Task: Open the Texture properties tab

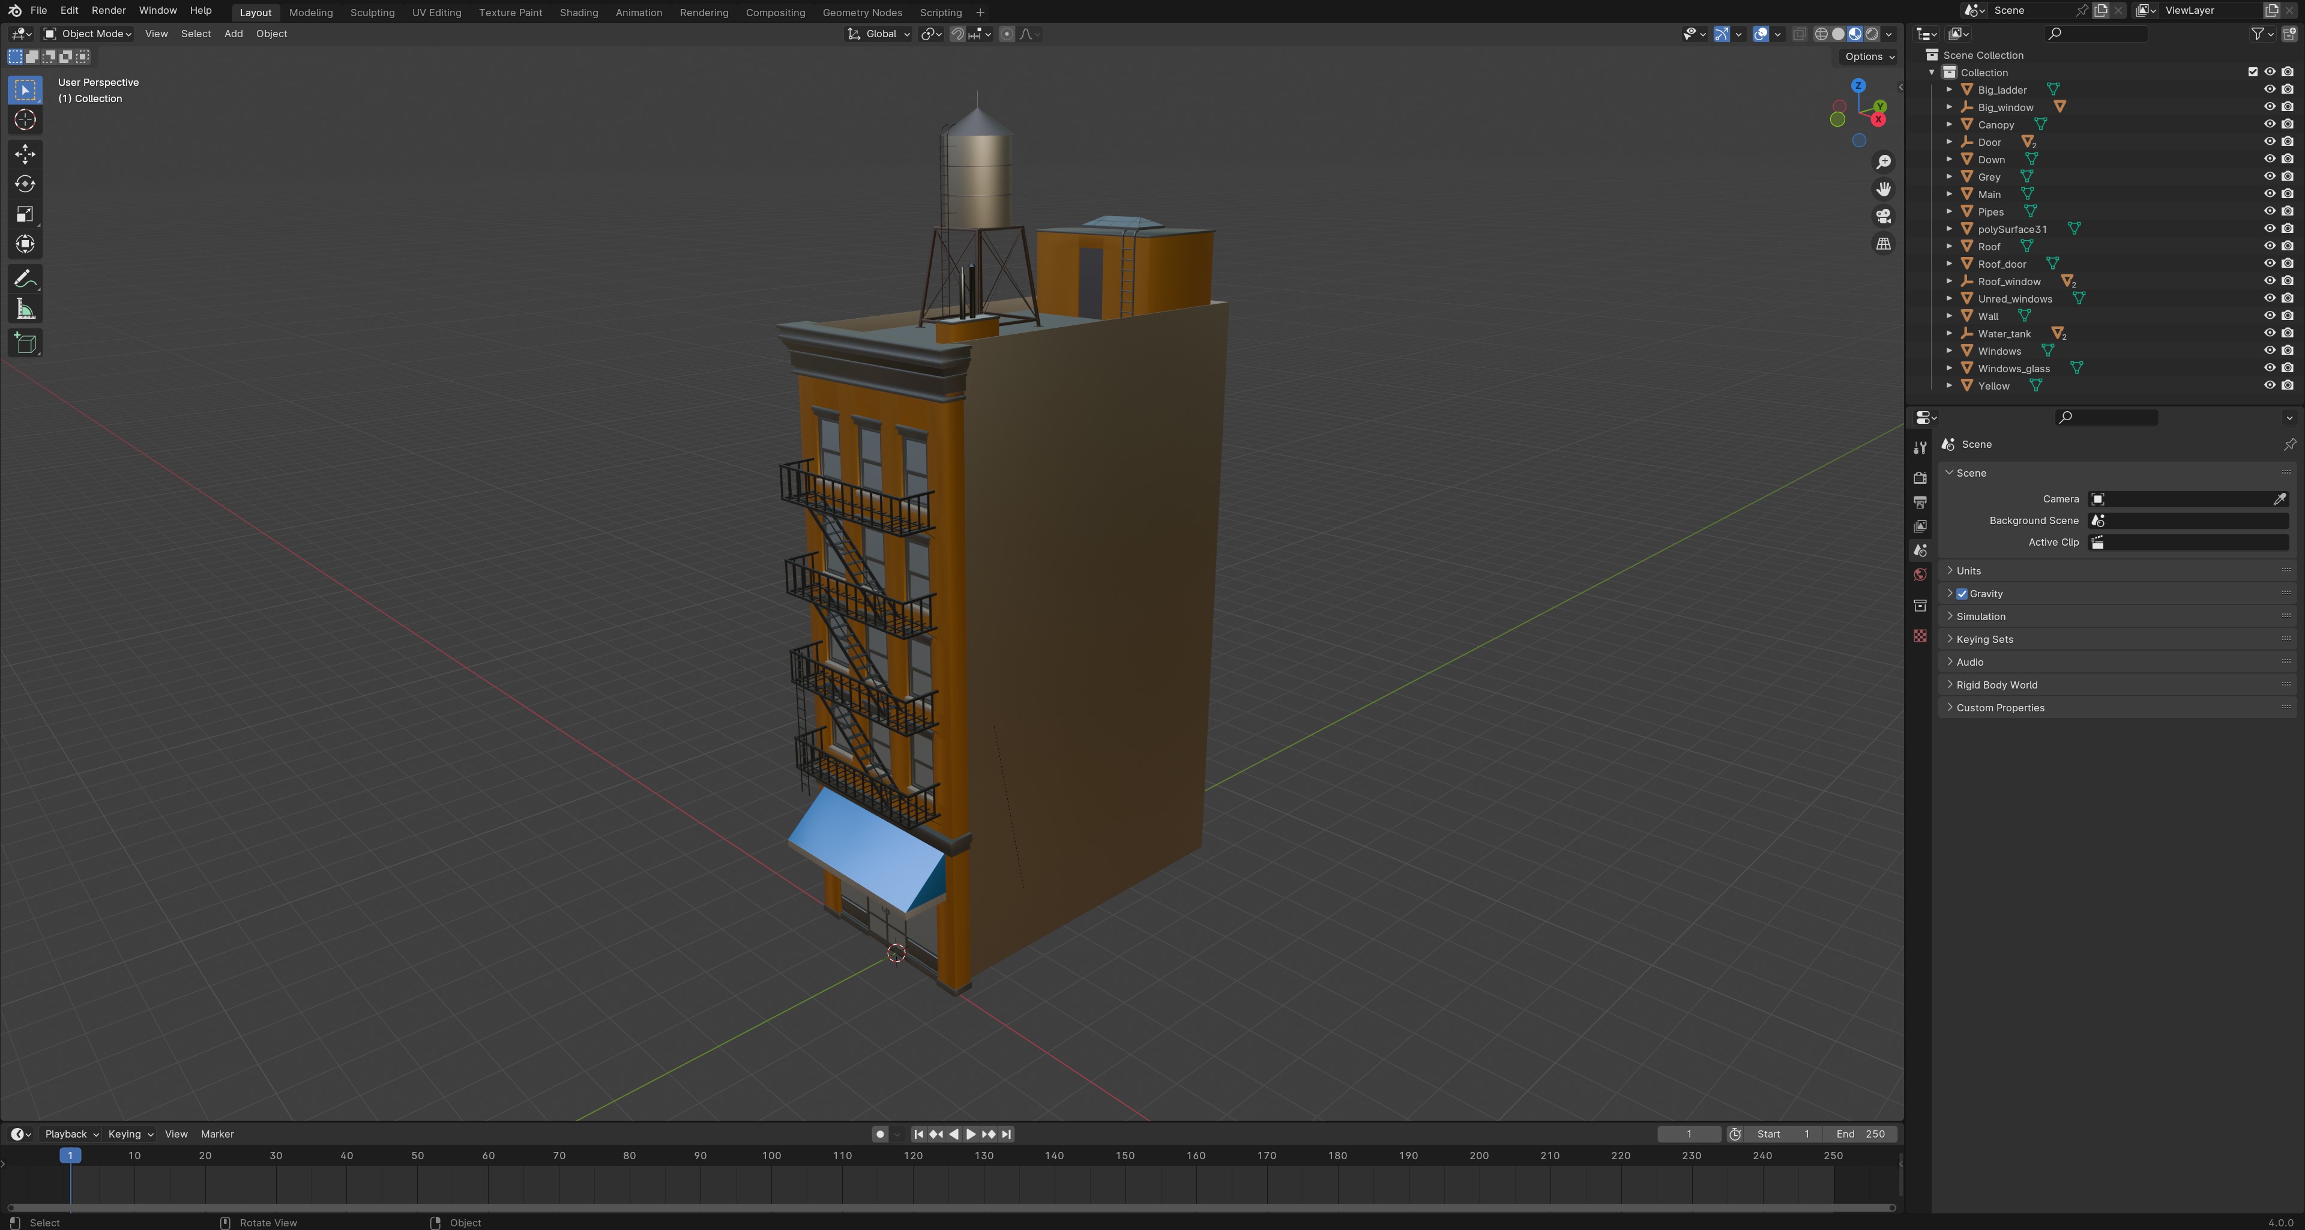Action: point(1920,635)
